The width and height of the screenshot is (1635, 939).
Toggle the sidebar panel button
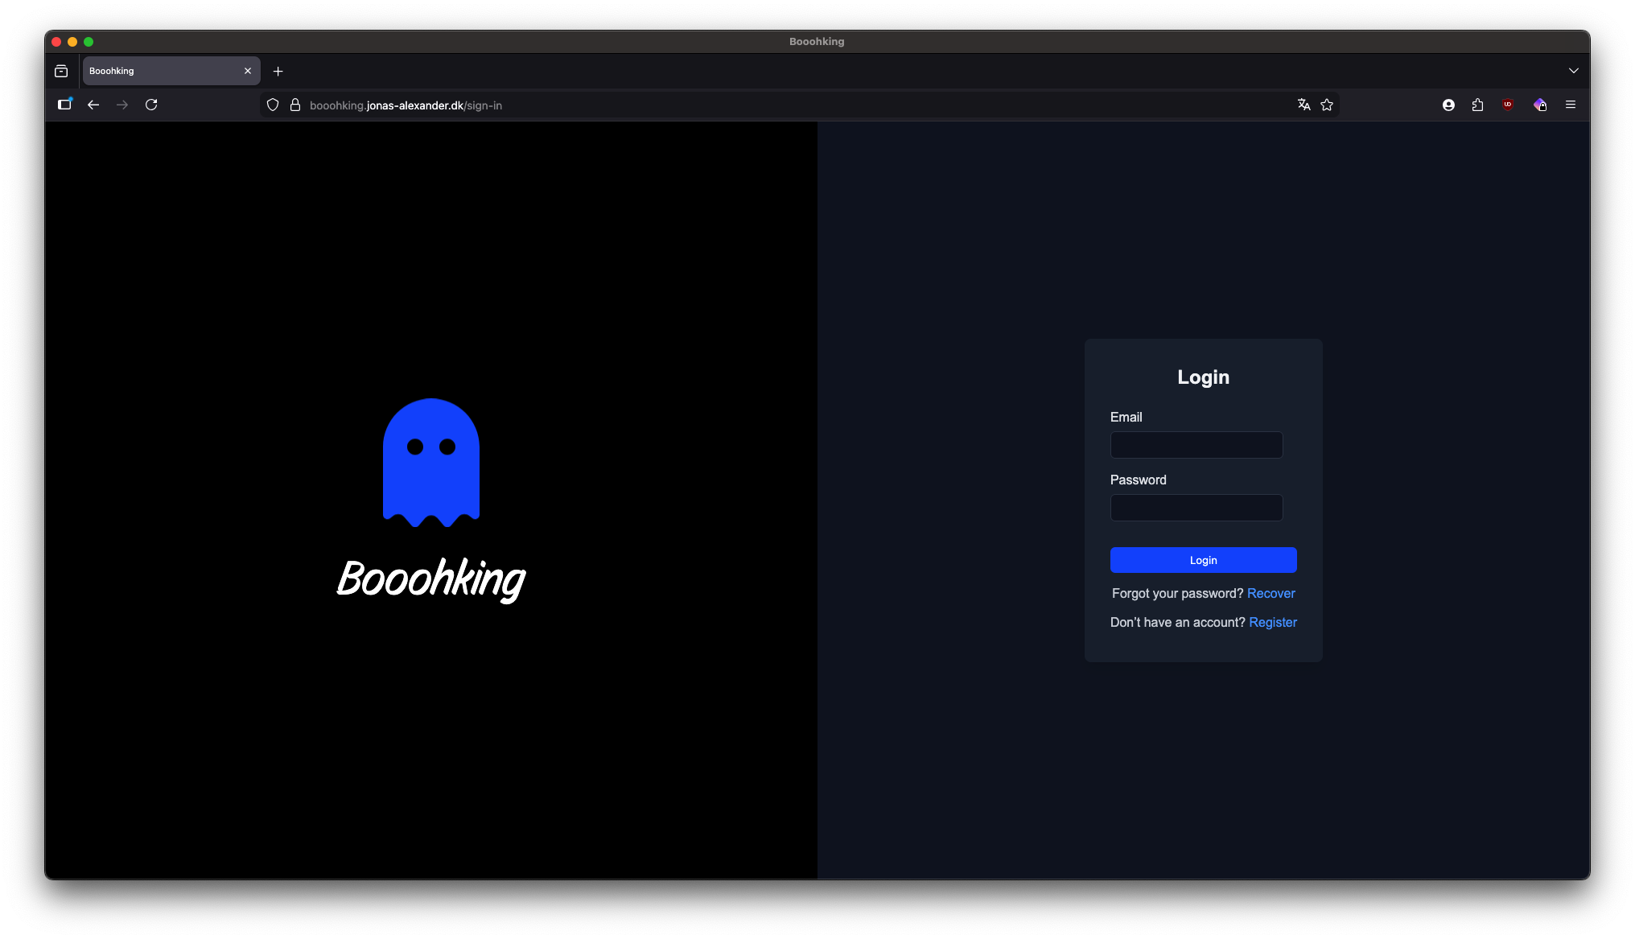64,105
